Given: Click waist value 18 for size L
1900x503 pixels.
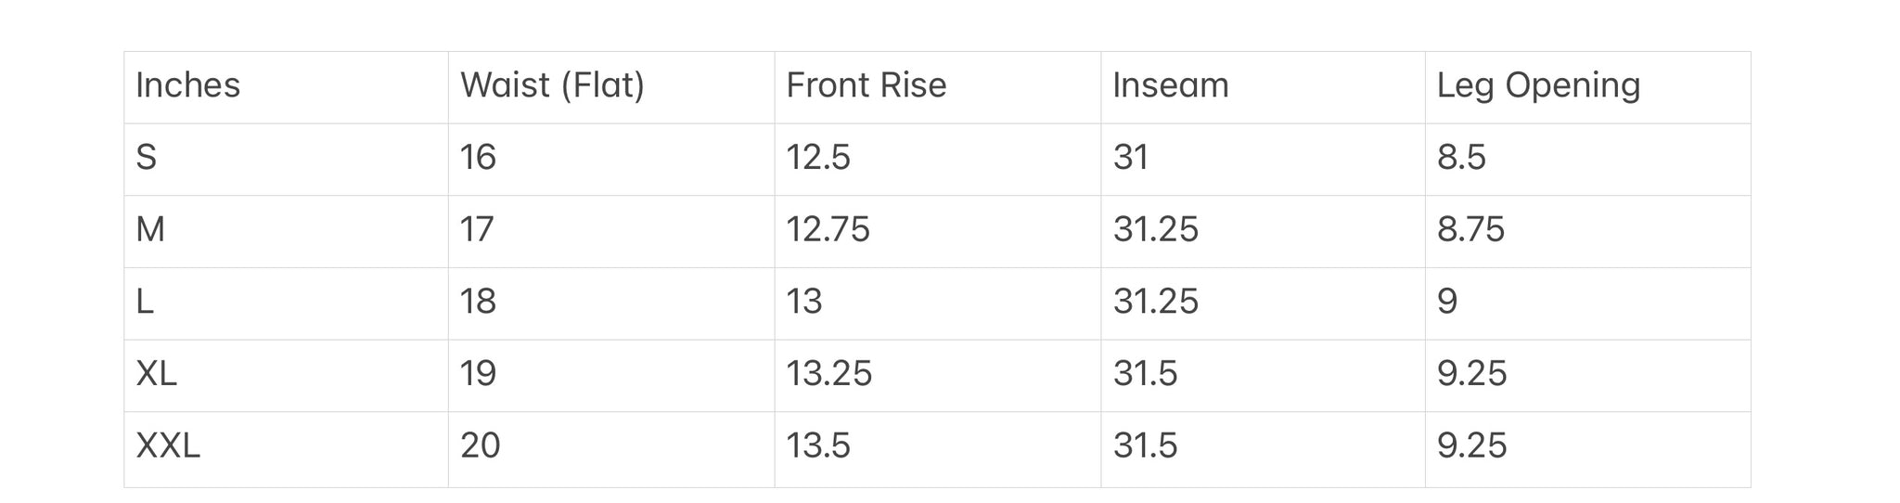Looking at the screenshot, I should click(x=478, y=302).
